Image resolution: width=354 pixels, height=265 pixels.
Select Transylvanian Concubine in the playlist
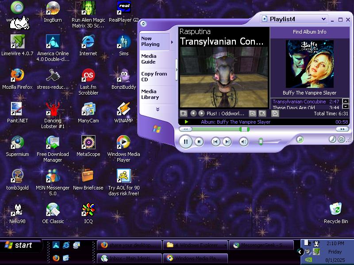pyautogui.click(x=299, y=102)
